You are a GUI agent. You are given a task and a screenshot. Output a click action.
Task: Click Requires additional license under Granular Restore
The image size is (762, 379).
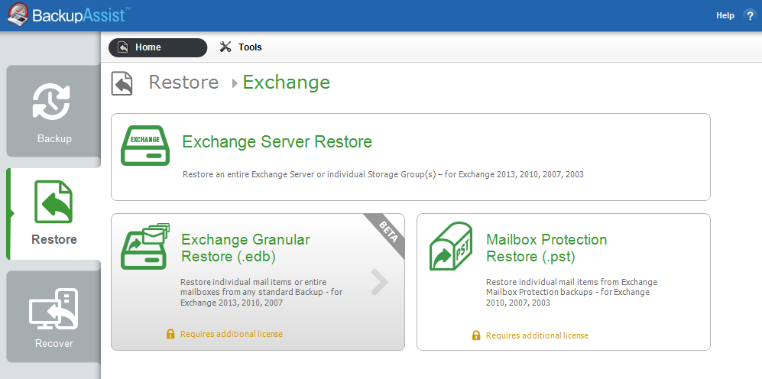232,334
